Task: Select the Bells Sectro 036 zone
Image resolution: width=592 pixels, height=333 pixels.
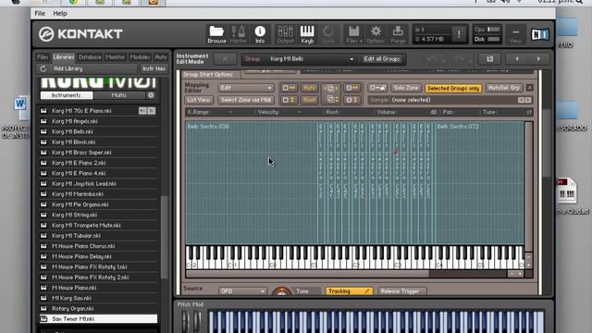Action: (252, 183)
